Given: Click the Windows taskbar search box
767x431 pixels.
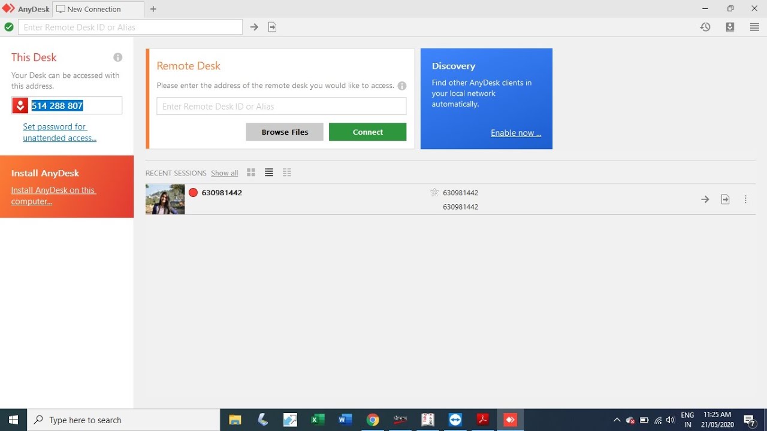Looking at the screenshot, I should click(124, 420).
